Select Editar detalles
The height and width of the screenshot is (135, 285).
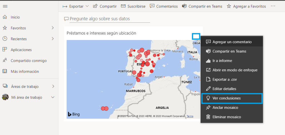pyautogui.click(x=232, y=89)
